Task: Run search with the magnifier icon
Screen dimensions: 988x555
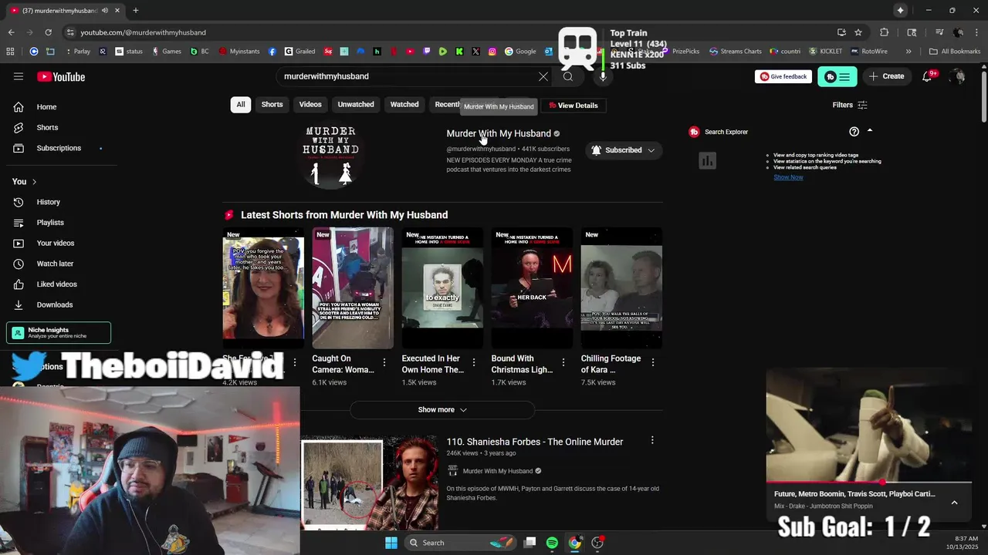Action: 568,76
